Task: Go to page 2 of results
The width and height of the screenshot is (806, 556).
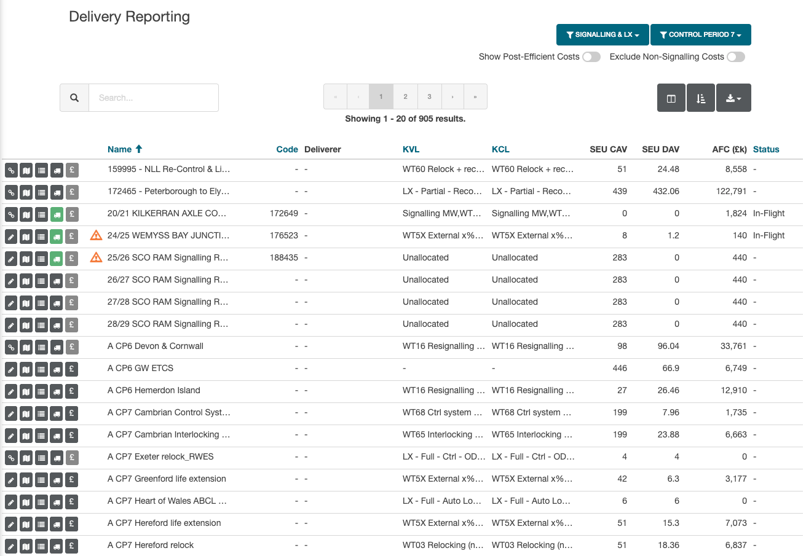Action: coord(405,97)
